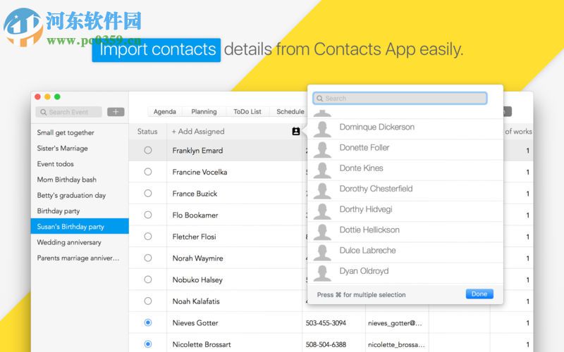Select Susan's Birthday party event
564x352 pixels.
pyautogui.click(x=80, y=226)
